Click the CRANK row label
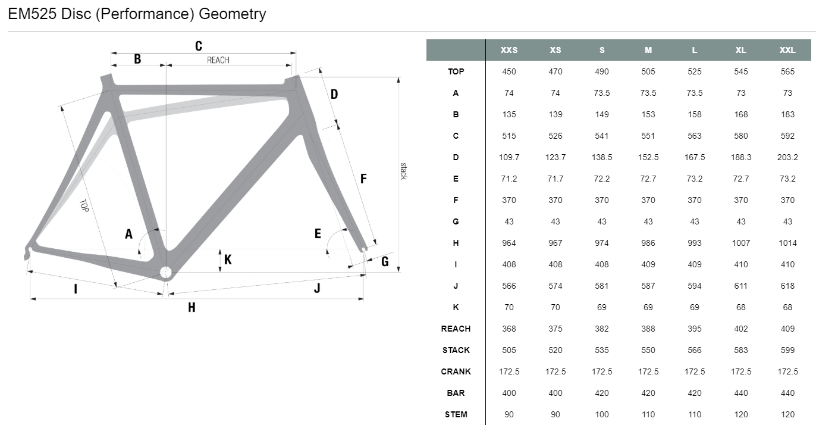816x431 pixels. pyautogui.click(x=456, y=371)
